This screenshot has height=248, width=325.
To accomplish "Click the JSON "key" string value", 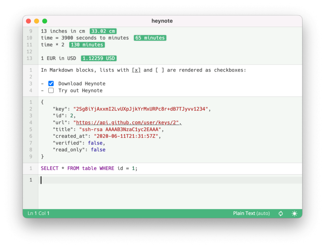I will click(141, 109).
